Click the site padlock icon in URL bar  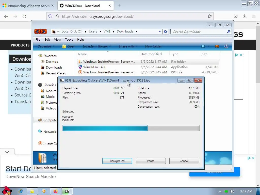(57, 16)
